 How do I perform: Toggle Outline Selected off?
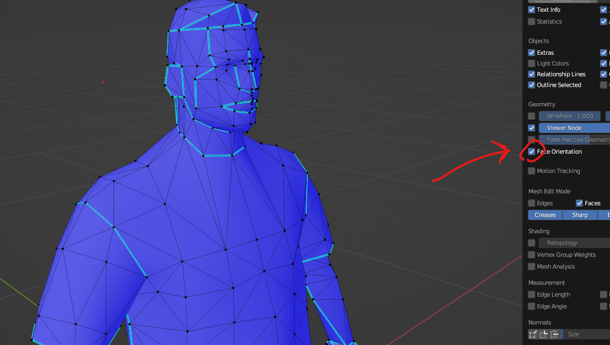point(532,85)
